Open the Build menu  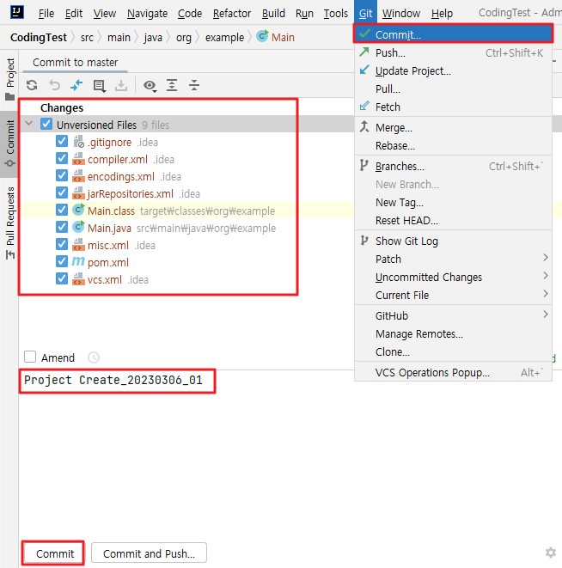pos(273,14)
